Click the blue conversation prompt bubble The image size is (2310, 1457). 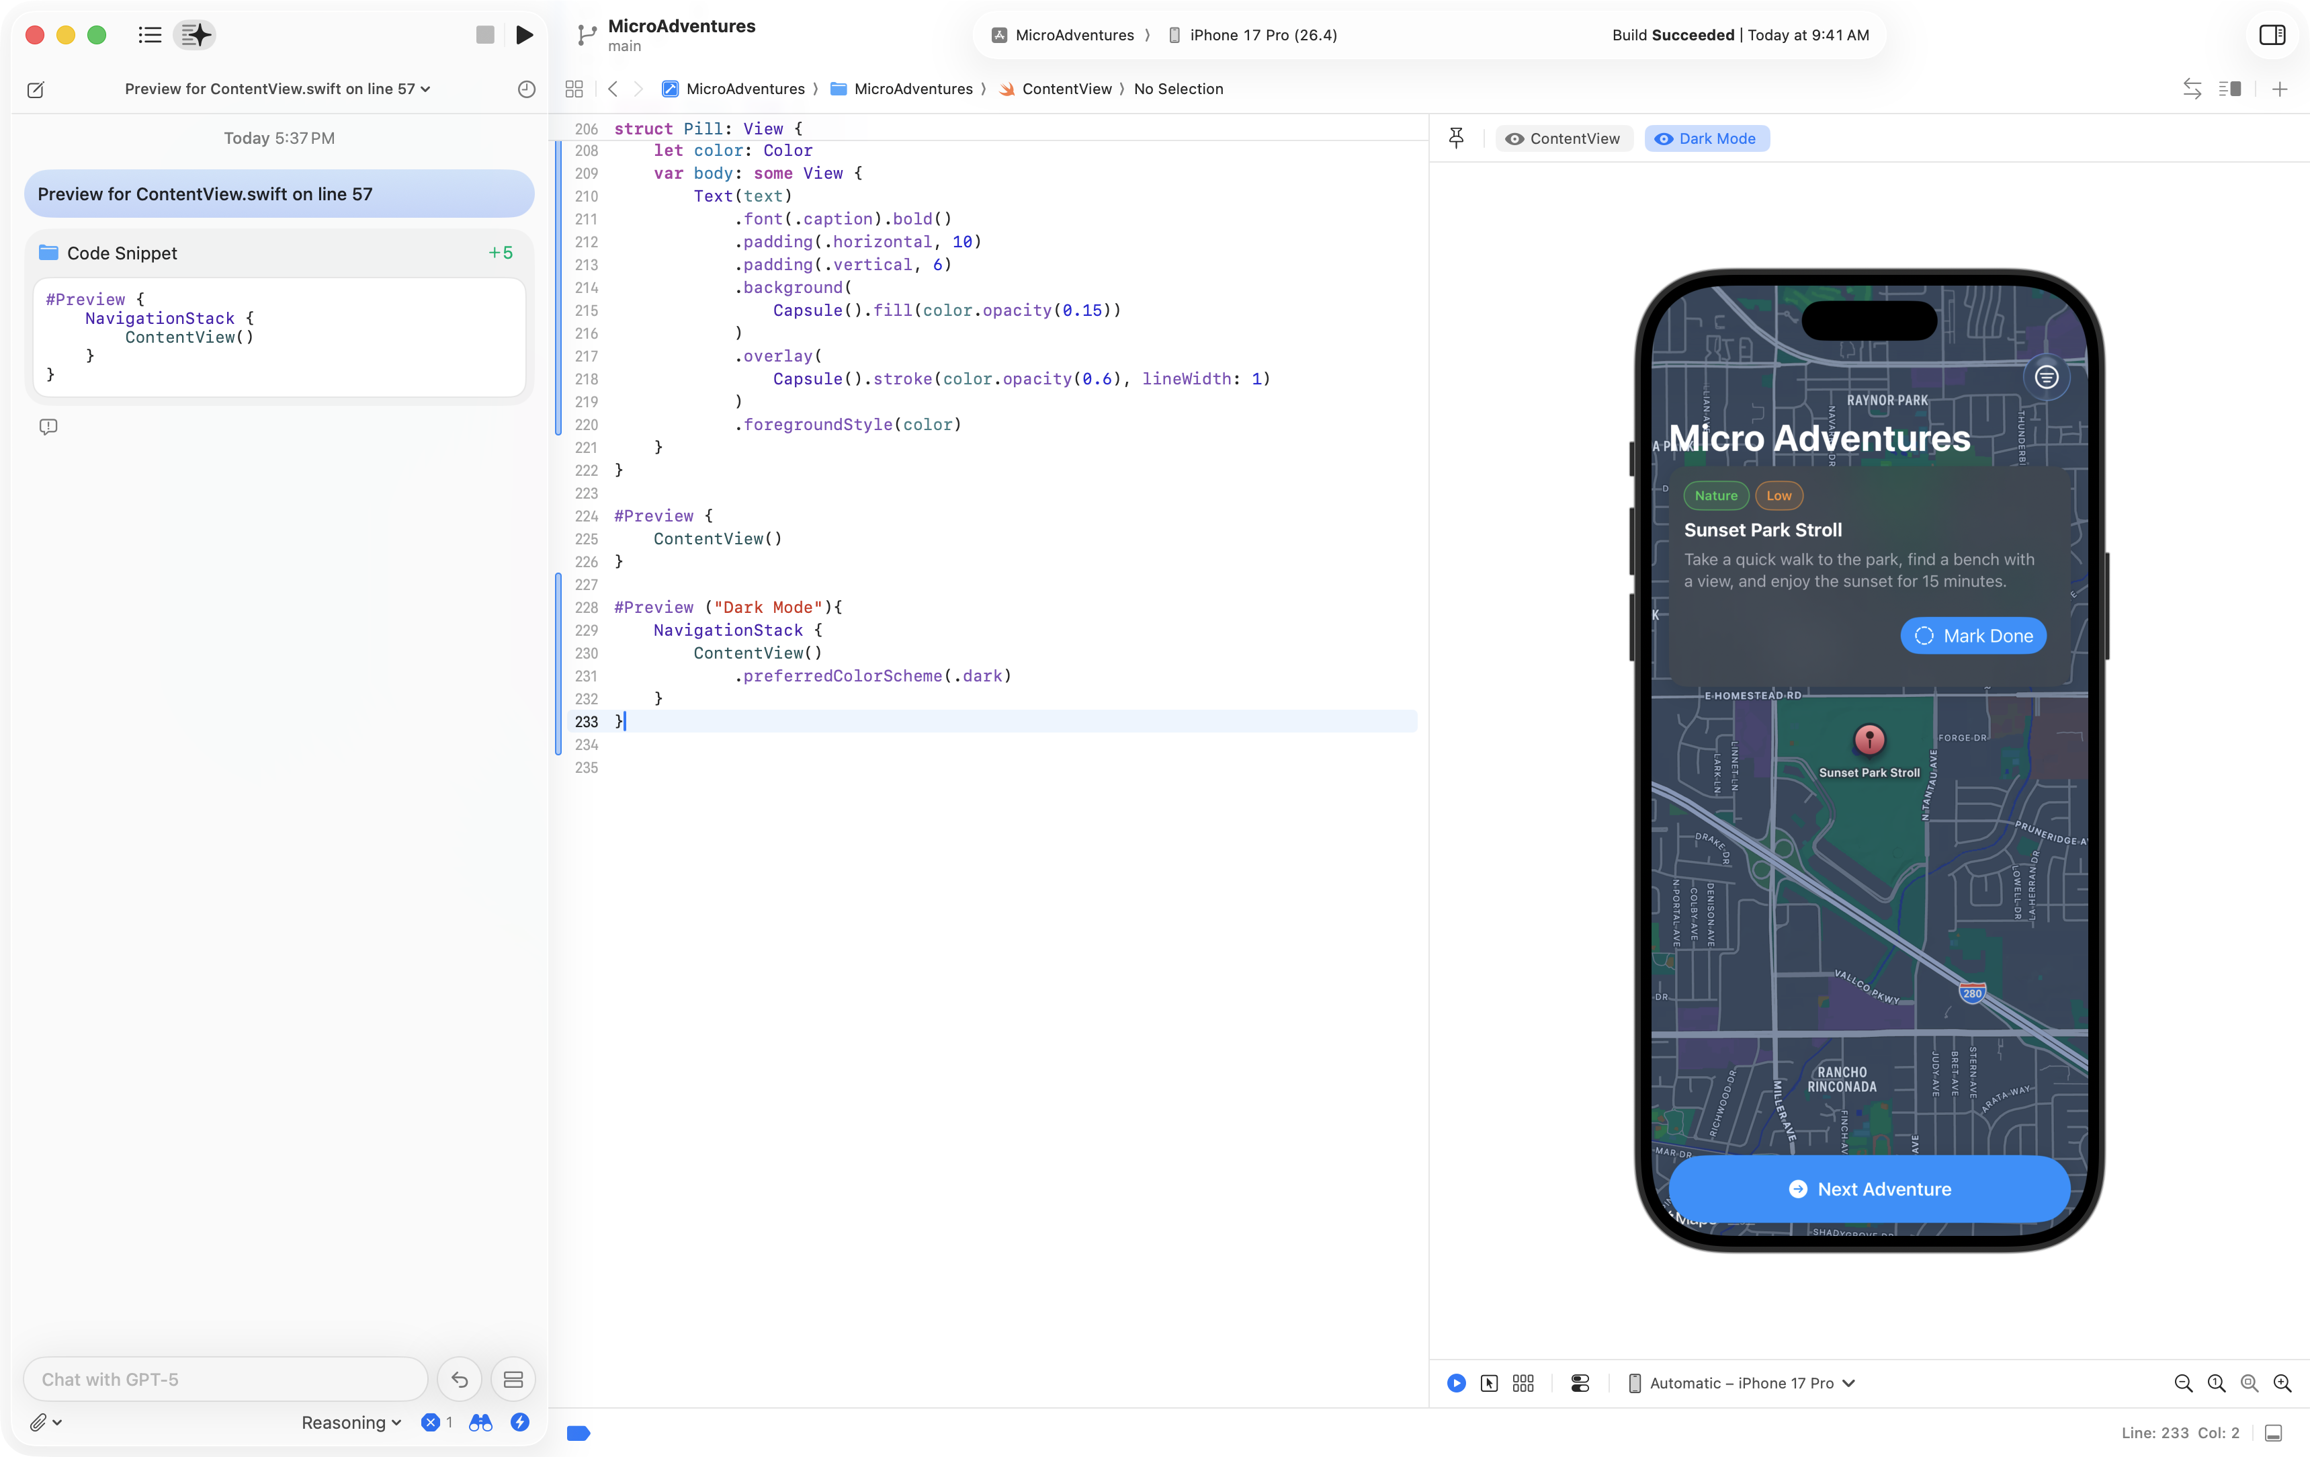point(279,194)
